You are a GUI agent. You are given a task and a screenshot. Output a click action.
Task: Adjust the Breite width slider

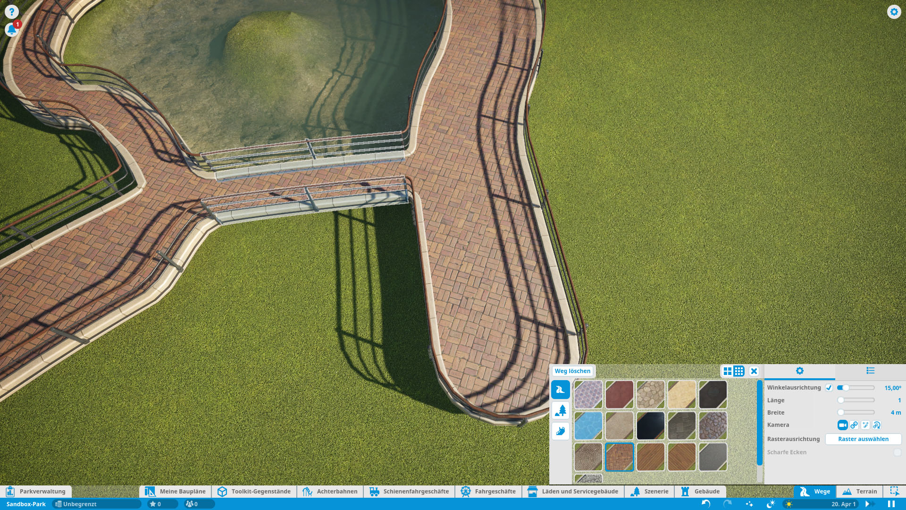pos(856,412)
